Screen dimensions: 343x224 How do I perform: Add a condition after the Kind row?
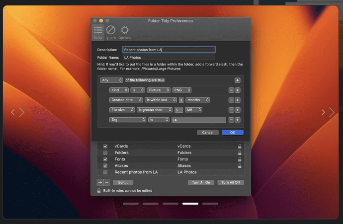click(x=238, y=90)
